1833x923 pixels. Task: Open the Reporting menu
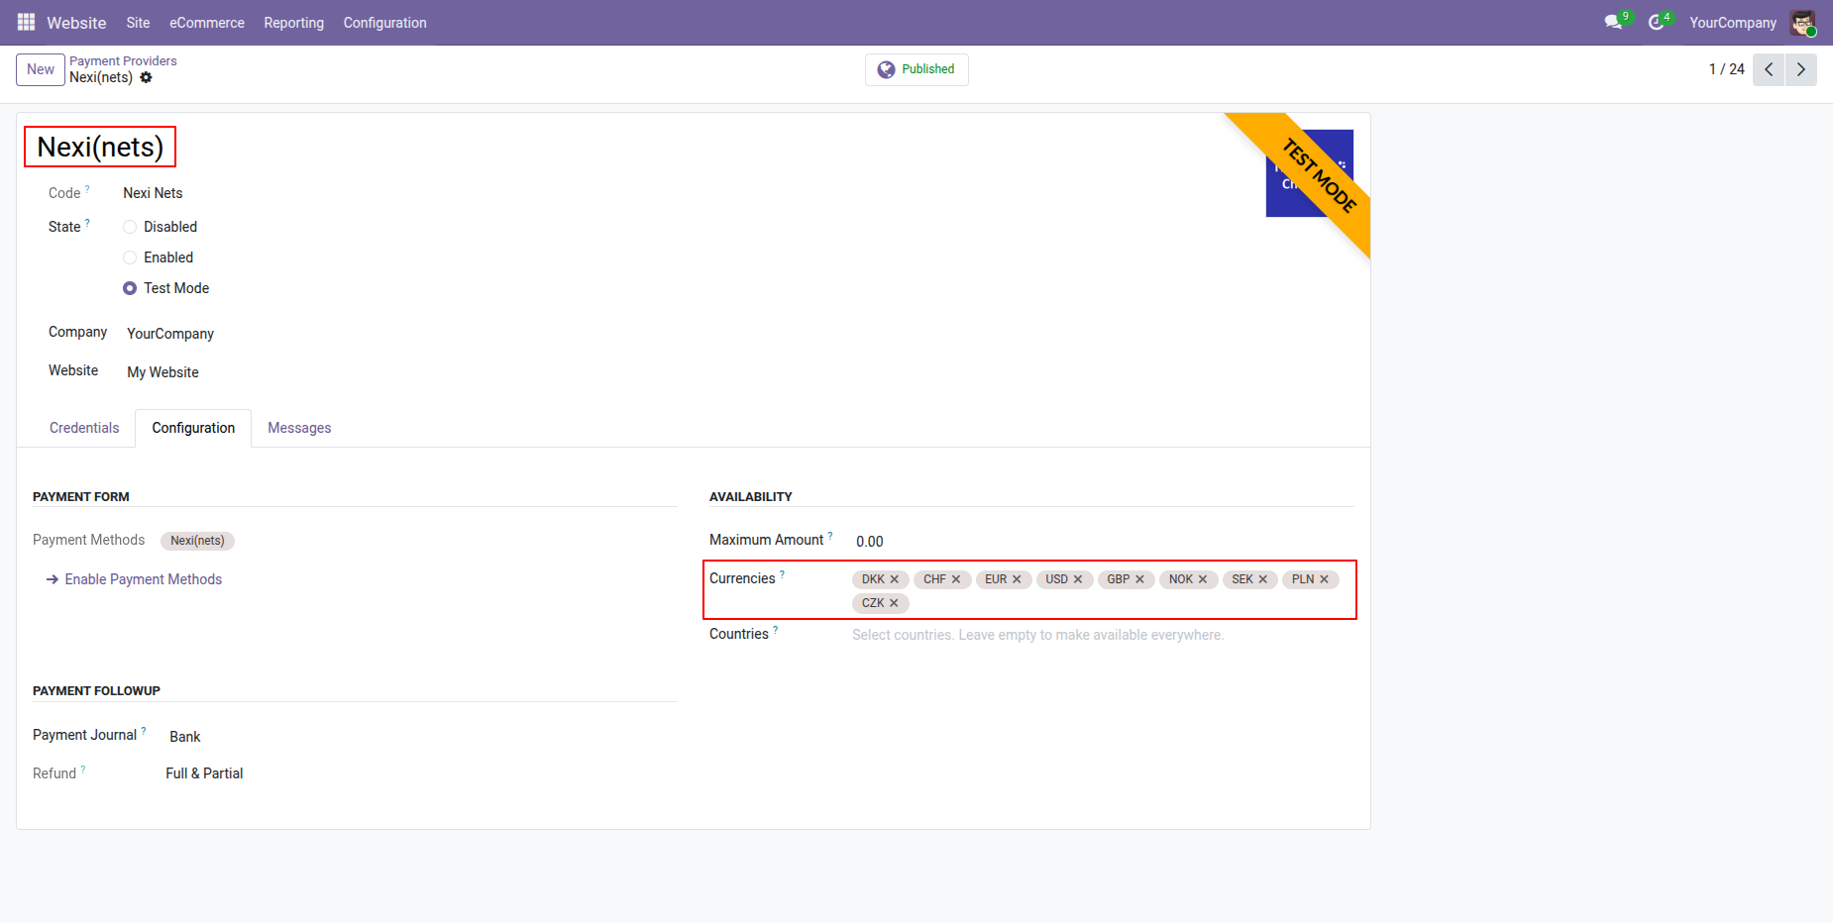[x=293, y=22]
